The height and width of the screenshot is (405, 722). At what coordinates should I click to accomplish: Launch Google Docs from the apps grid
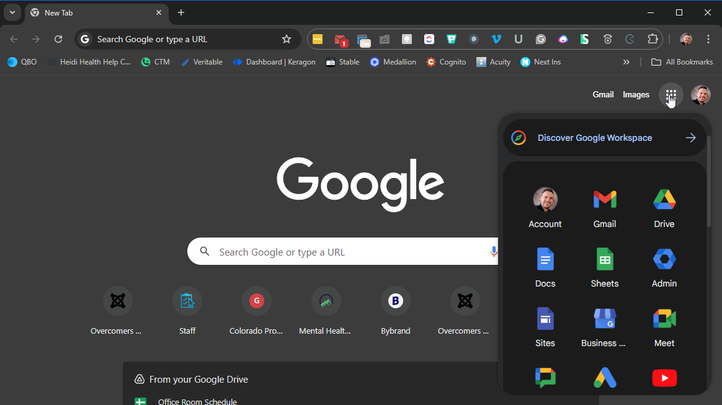coord(545,267)
